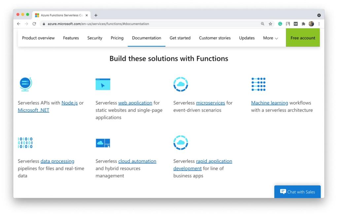Open the user profile avatar

[x=311, y=24]
